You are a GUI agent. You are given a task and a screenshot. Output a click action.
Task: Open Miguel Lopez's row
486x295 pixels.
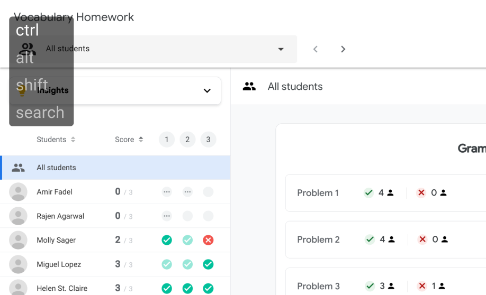point(115,264)
